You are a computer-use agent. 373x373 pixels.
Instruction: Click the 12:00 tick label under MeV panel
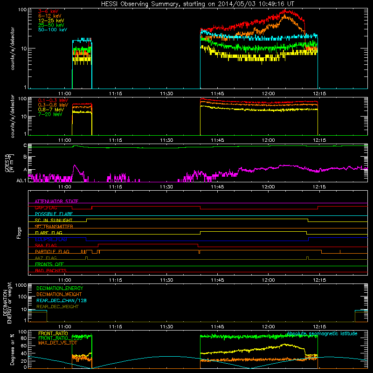click(269, 140)
